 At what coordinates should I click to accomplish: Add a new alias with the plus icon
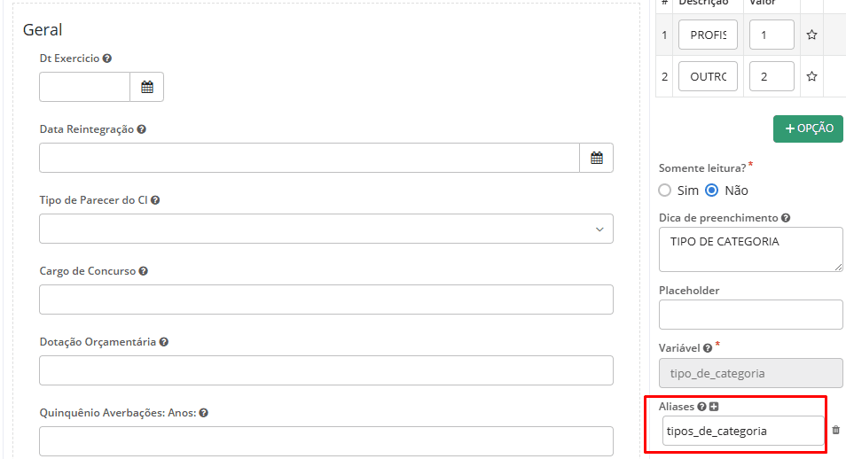click(714, 407)
